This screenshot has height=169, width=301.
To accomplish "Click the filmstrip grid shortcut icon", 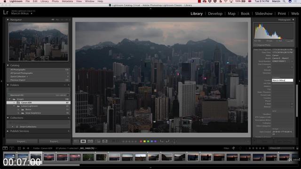I will (19, 148).
